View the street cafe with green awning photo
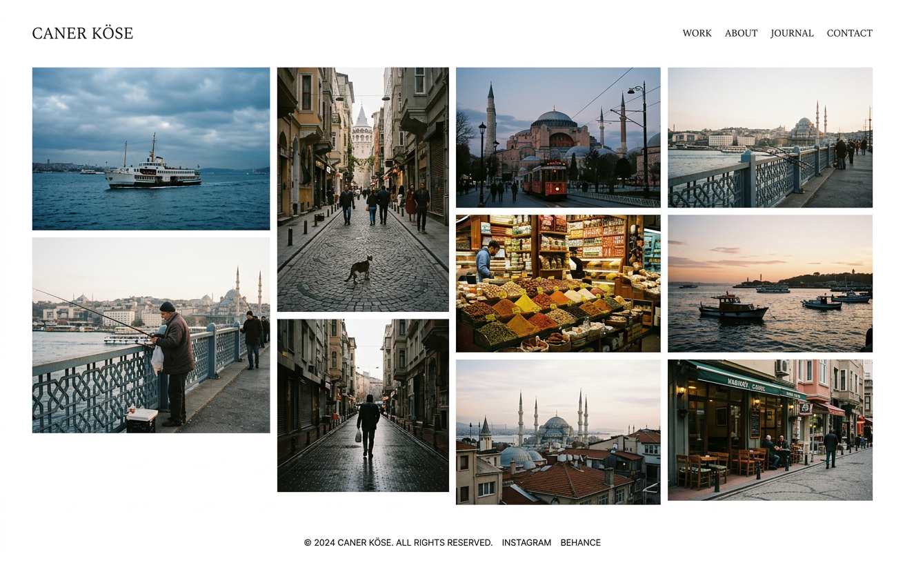The width and height of the screenshot is (905, 563). click(x=770, y=430)
